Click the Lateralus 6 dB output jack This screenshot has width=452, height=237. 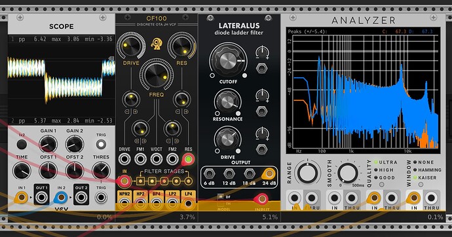click(x=209, y=173)
